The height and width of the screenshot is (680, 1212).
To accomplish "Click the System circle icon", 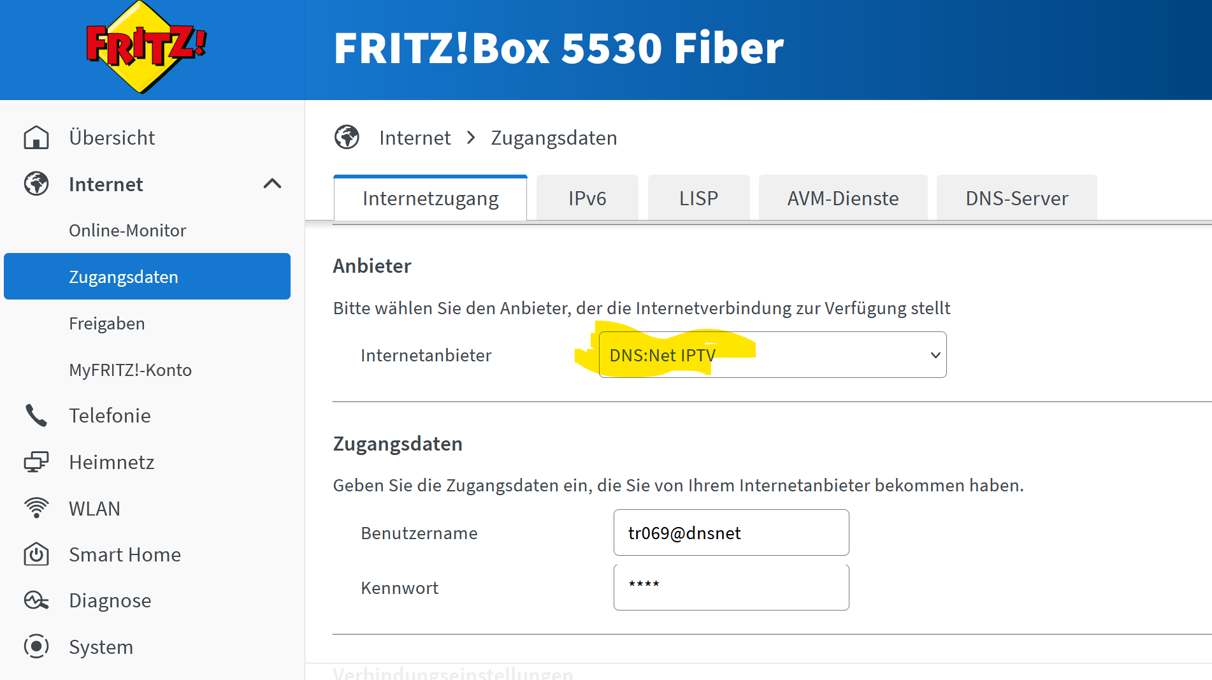I will [36, 646].
